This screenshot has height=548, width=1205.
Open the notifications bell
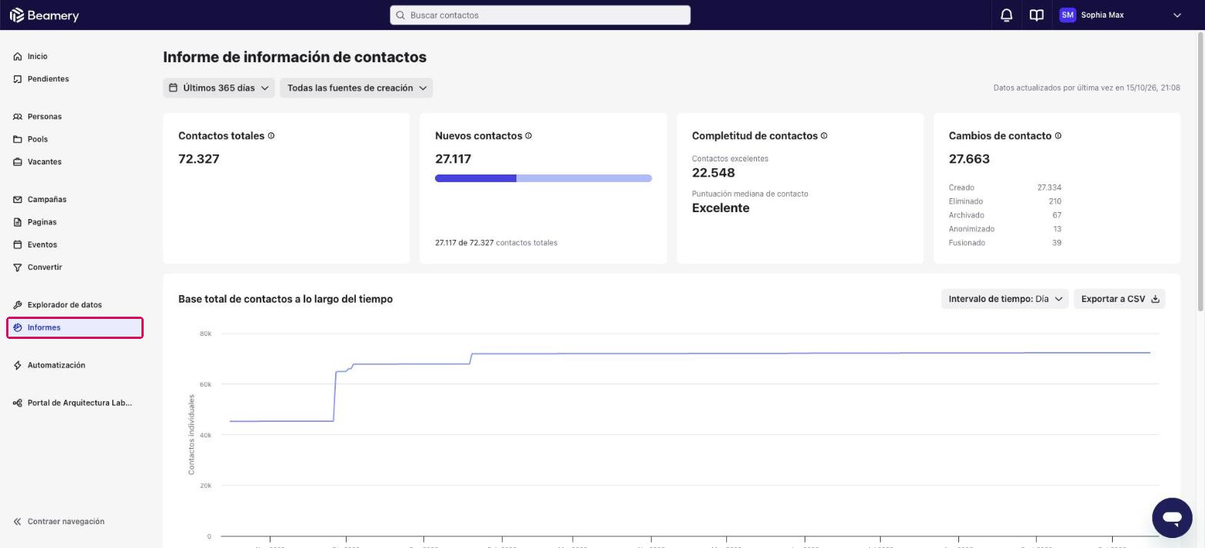tap(1006, 15)
